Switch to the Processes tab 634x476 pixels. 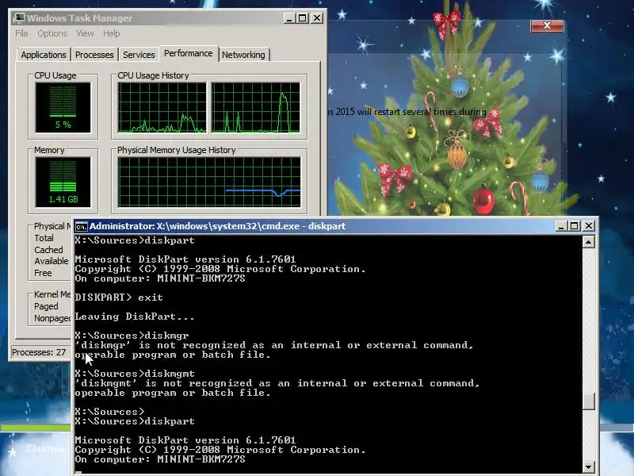(x=94, y=55)
